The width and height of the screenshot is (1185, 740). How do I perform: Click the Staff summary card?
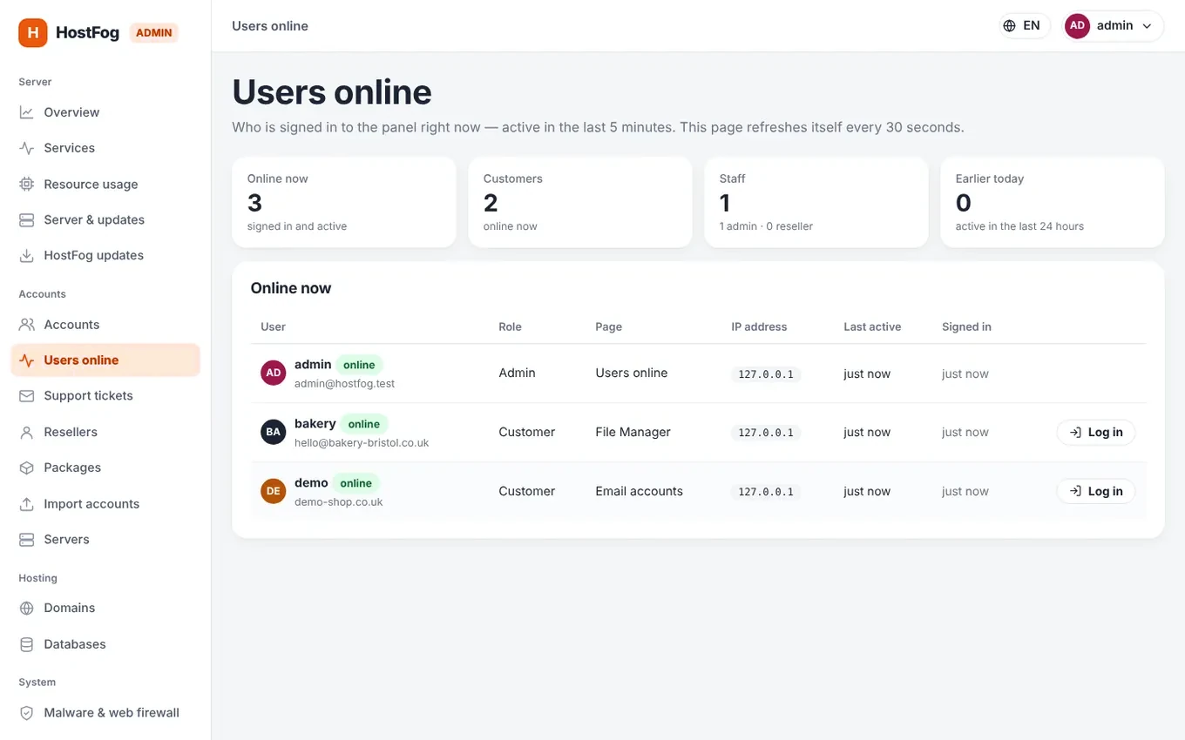coord(816,202)
